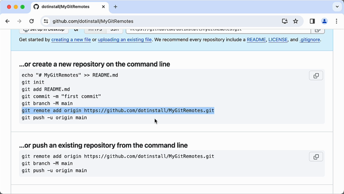The image size is (344, 194).
Task: Open the uploading an existing file link
Action: pos(125,39)
